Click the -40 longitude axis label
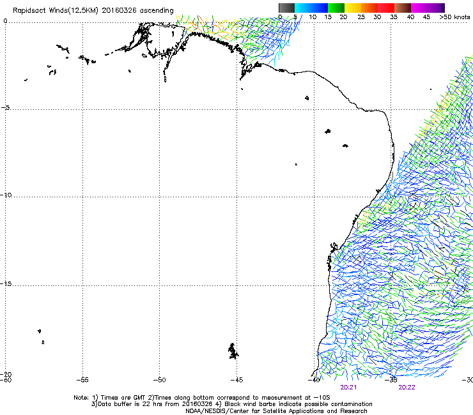Viewport: 473px width, 415px height. [314, 380]
